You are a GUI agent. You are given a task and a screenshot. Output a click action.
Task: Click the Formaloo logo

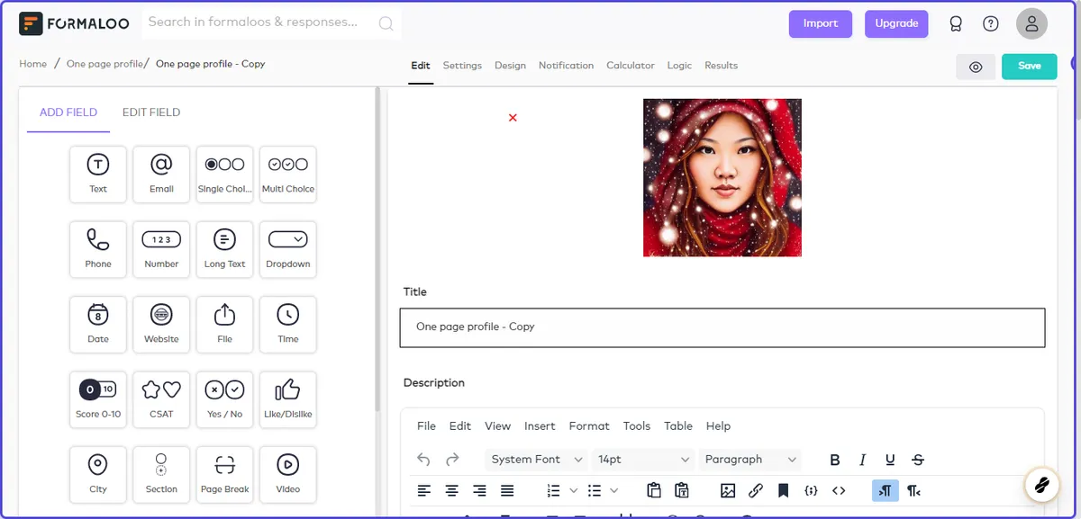[x=76, y=23]
